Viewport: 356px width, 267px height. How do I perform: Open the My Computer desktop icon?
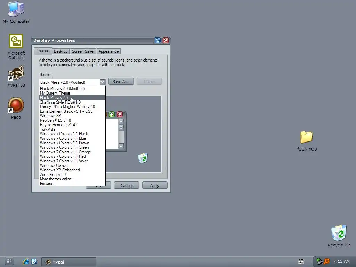point(16,12)
